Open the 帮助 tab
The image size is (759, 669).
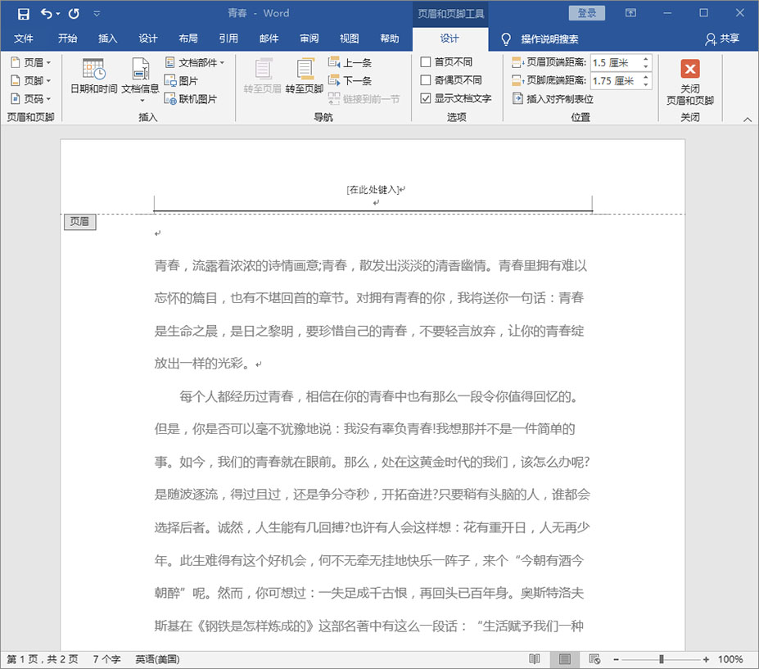point(389,38)
